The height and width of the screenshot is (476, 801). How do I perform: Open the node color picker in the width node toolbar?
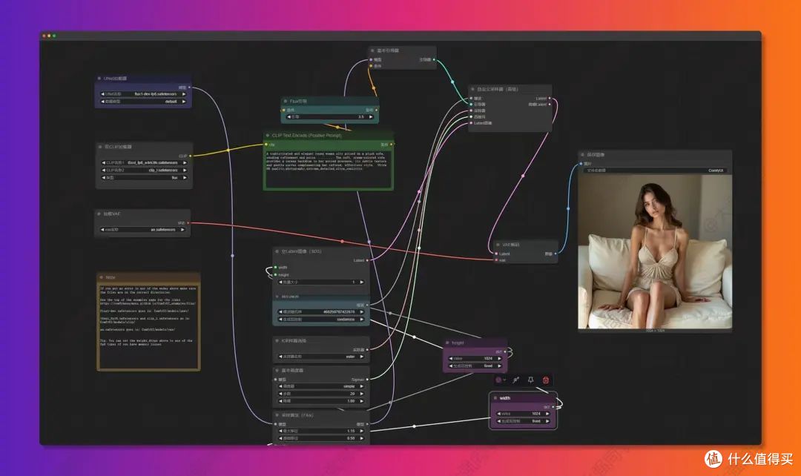point(500,380)
